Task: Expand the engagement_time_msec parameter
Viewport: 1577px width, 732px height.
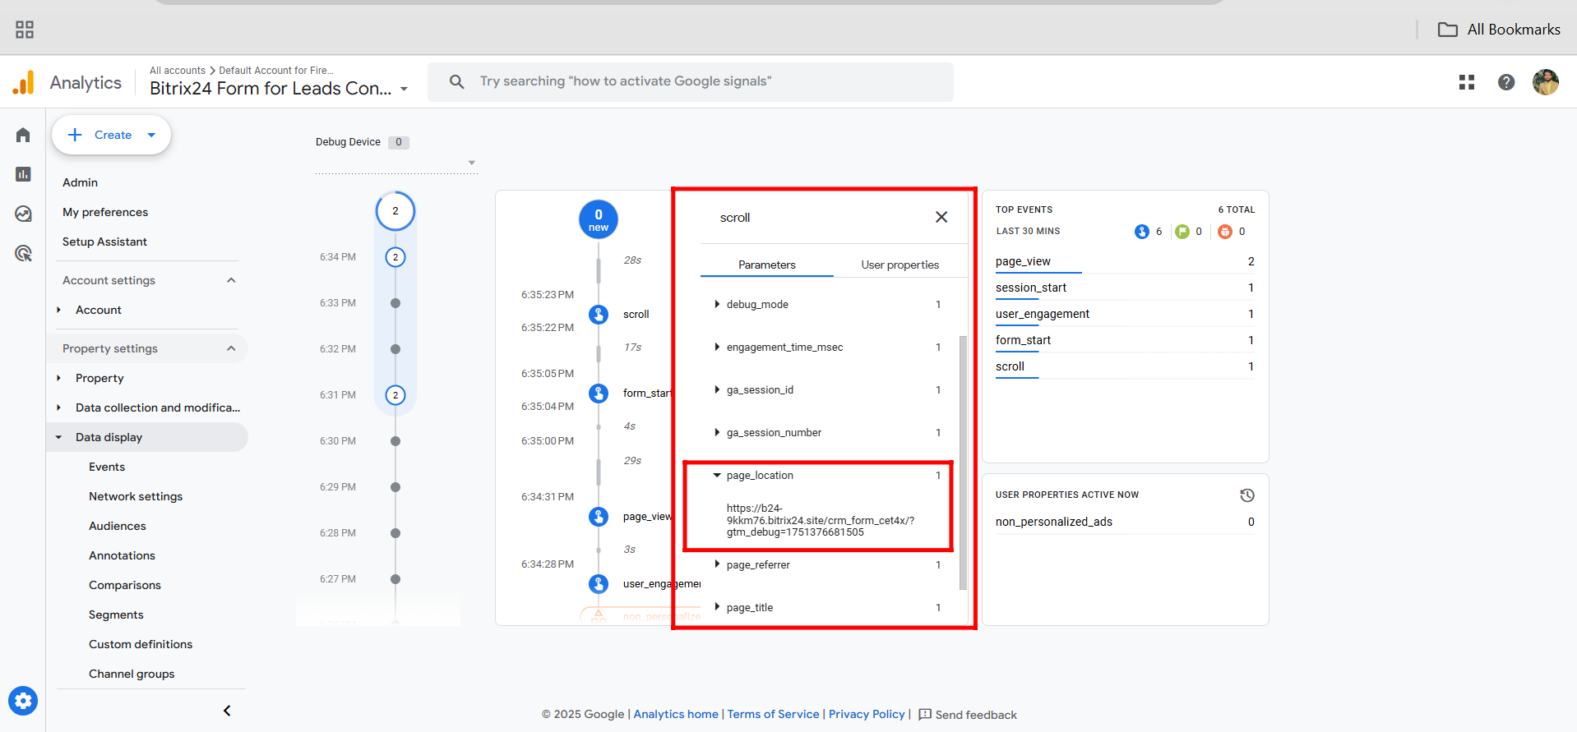Action: pyautogui.click(x=717, y=347)
